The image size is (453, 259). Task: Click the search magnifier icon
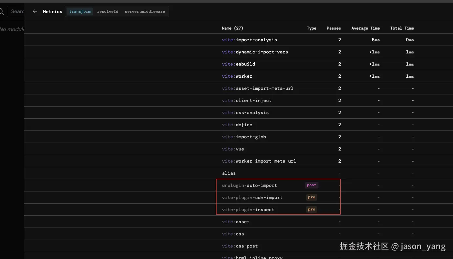pyautogui.click(x=1, y=12)
